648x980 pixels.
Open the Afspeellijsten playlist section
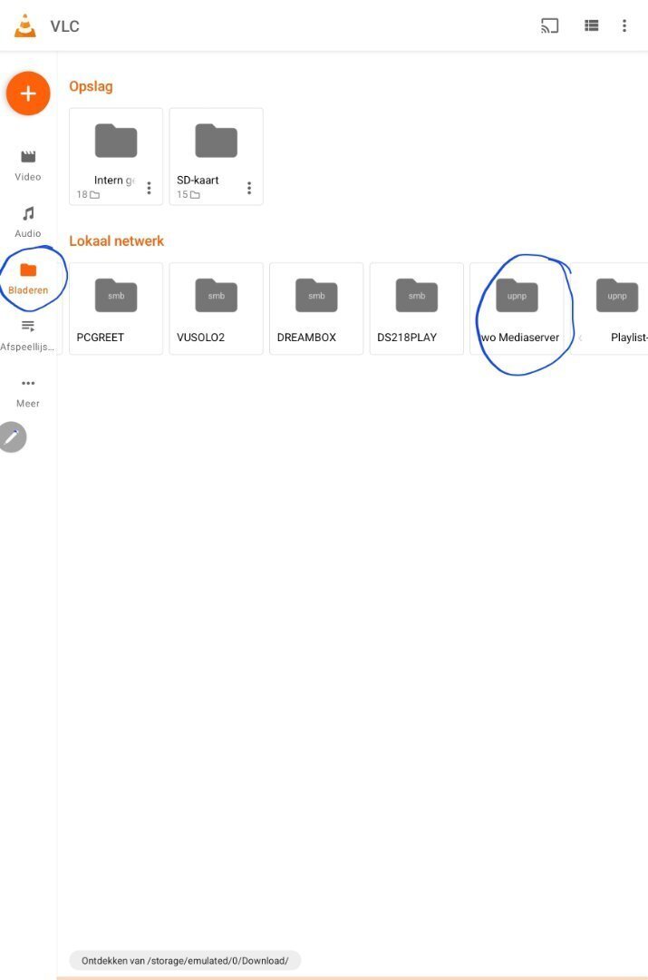pos(28,334)
